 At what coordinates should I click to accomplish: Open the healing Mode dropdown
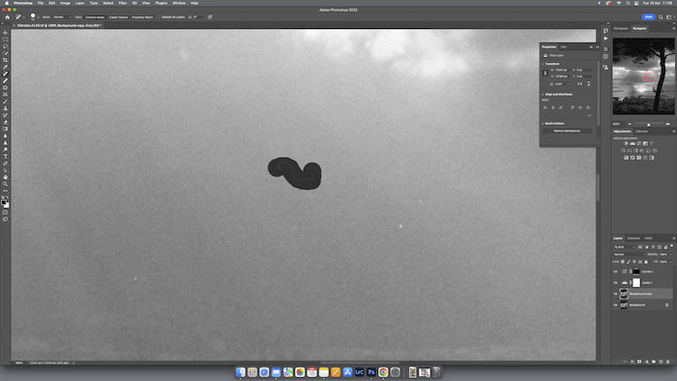point(62,17)
